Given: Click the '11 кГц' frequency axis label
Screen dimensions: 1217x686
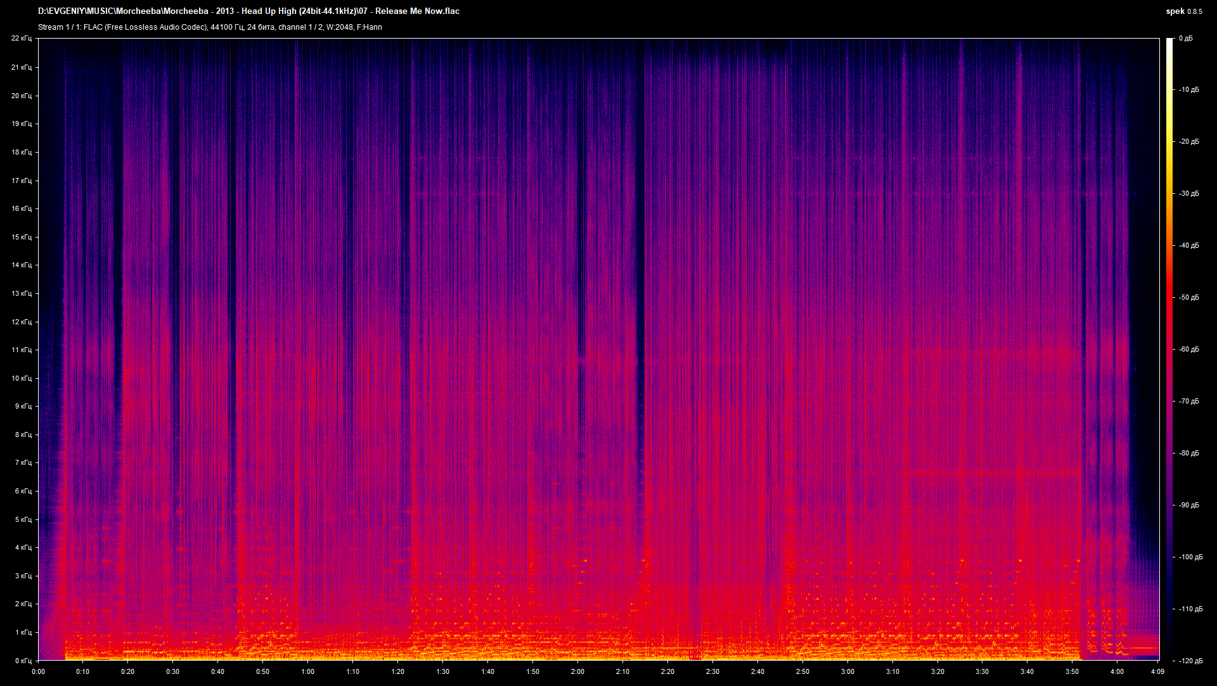Looking at the screenshot, I should tap(22, 350).
